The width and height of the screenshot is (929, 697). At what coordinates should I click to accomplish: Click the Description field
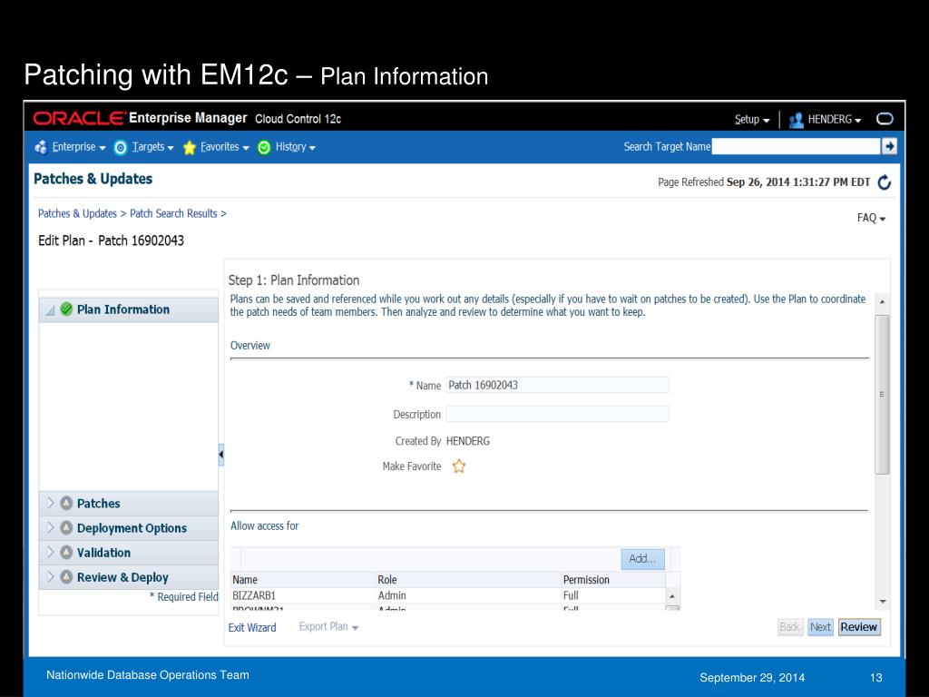pyautogui.click(x=557, y=414)
